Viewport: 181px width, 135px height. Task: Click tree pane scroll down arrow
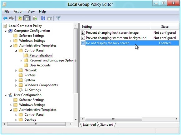76,119
